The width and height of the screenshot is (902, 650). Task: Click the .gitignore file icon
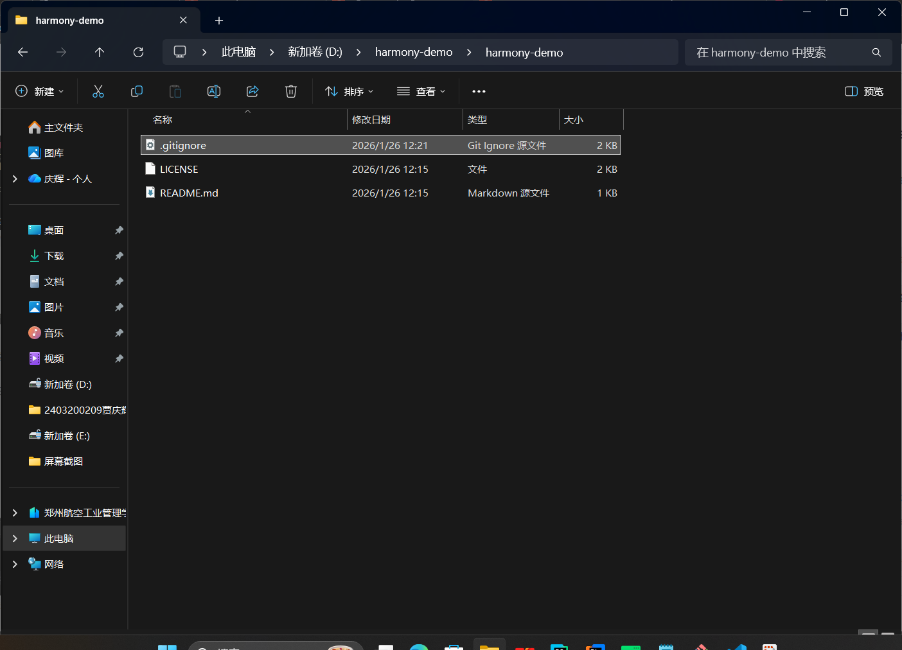(x=150, y=145)
